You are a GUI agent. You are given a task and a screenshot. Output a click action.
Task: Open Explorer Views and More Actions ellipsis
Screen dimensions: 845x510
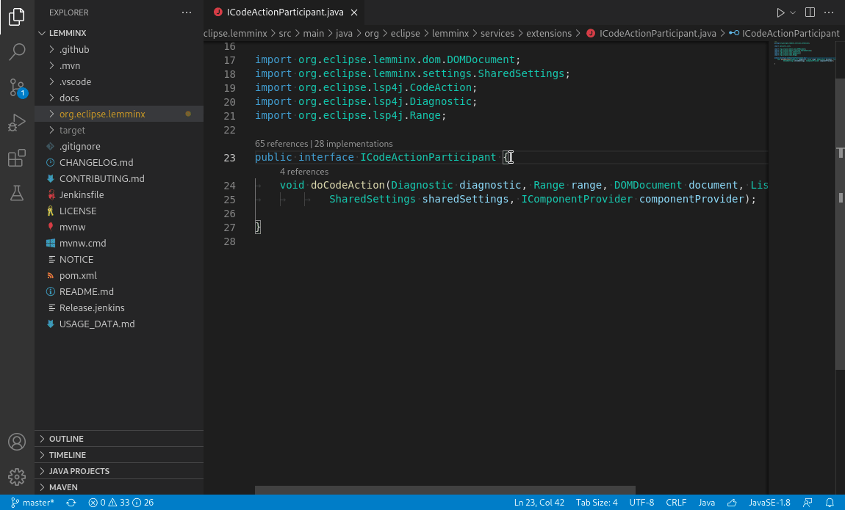point(187,12)
